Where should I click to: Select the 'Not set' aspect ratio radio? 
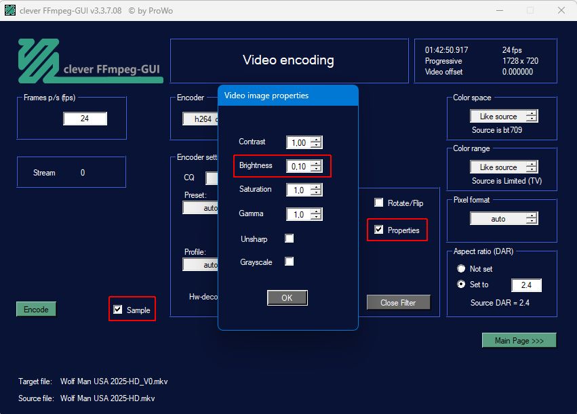(461, 268)
